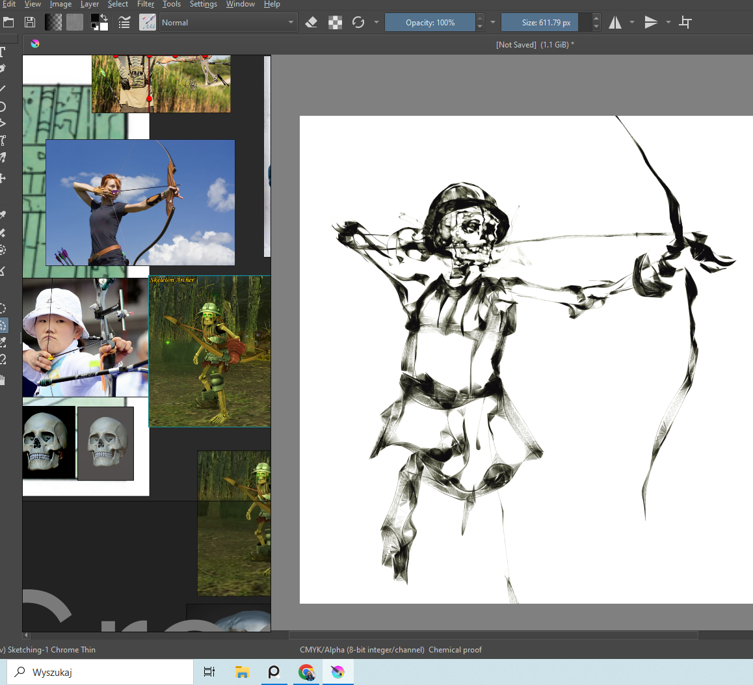
Task: Expand the Normal blending mode dropdown
Action: point(228,22)
